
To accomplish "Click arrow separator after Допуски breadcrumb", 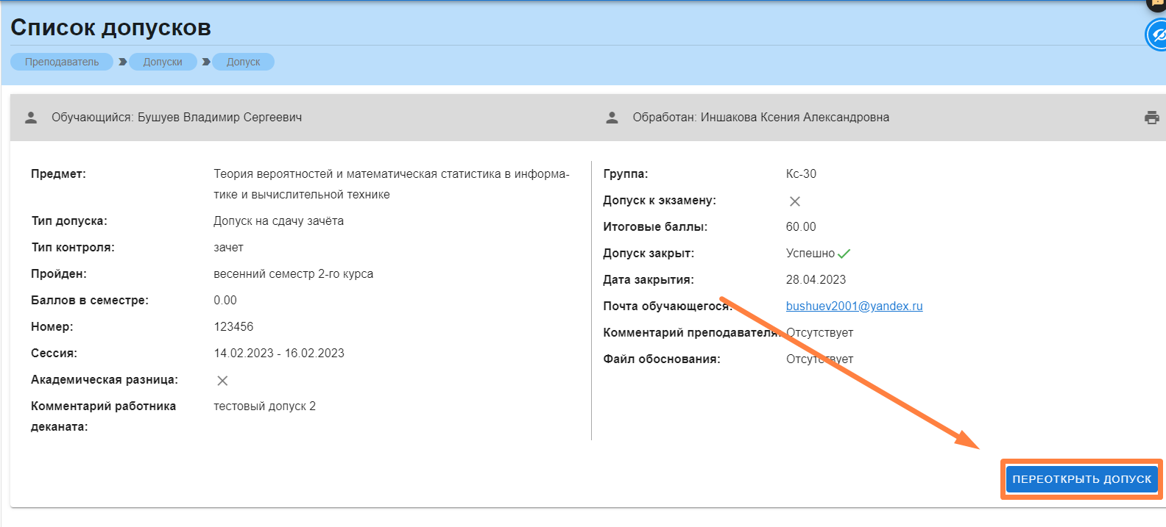I will [206, 62].
